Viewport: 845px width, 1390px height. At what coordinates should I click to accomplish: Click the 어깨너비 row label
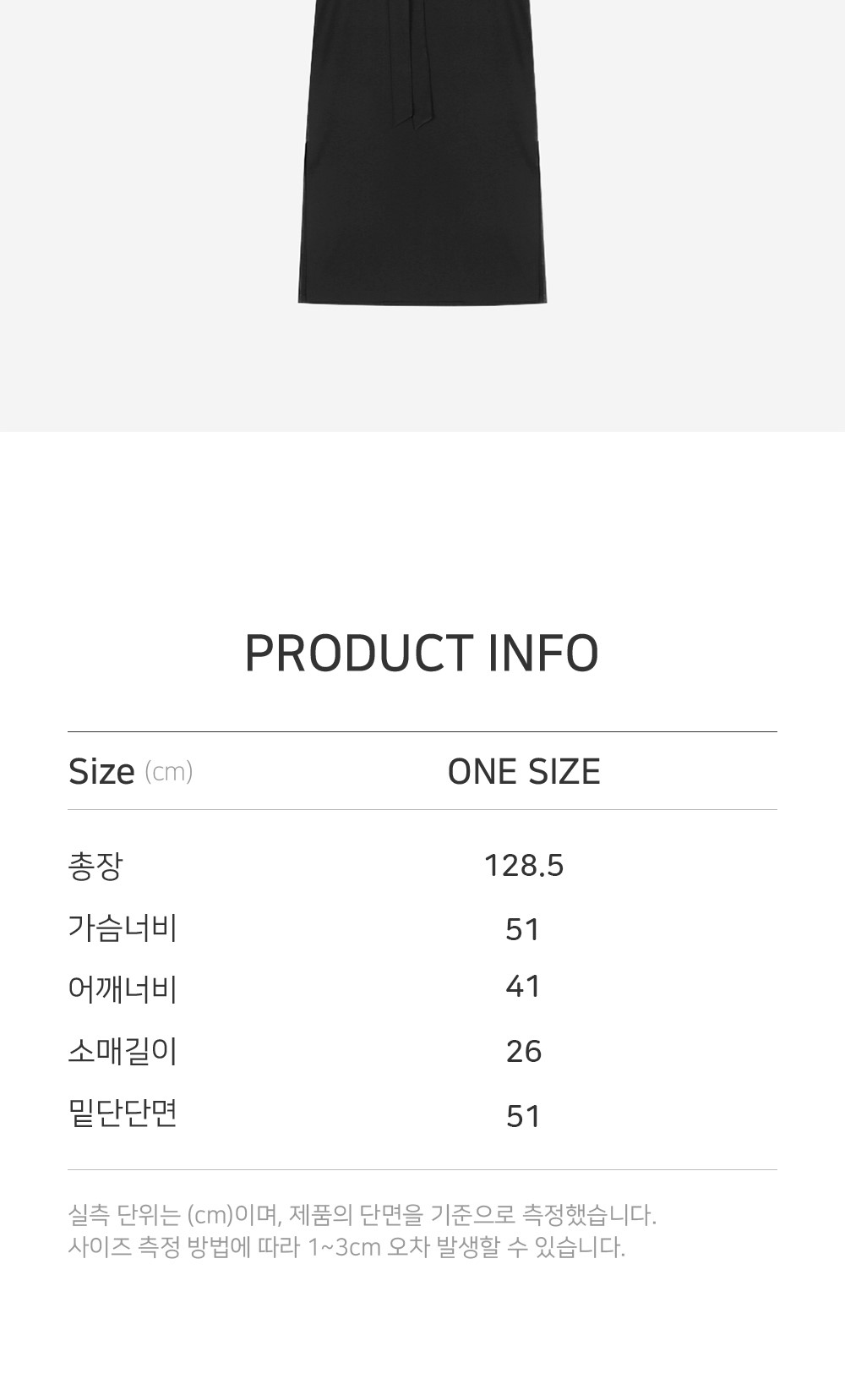pyautogui.click(x=123, y=988)
